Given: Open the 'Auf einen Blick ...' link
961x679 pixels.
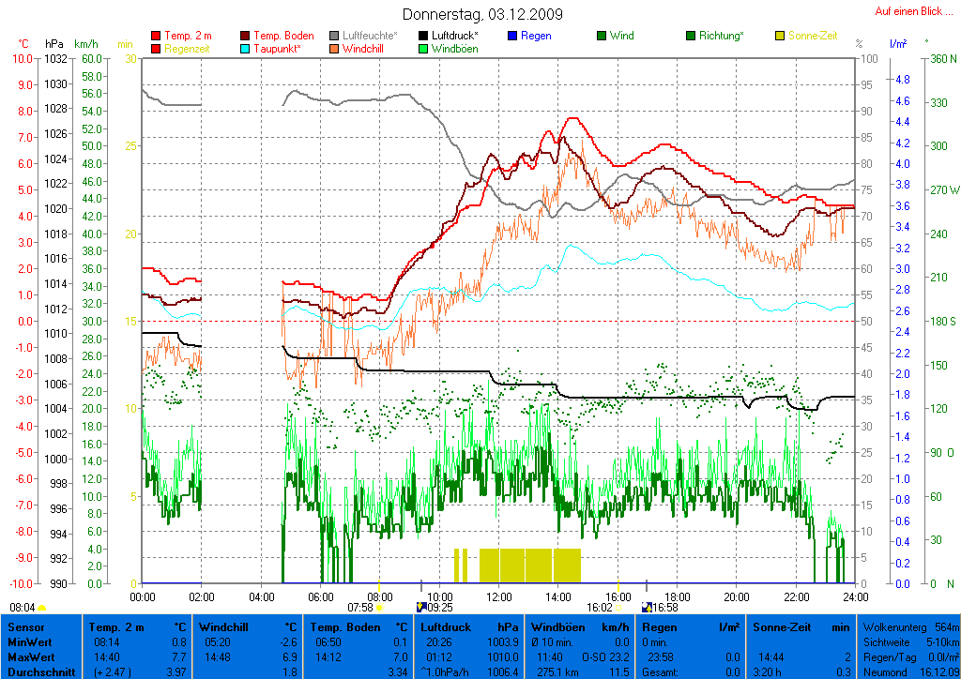Looking at the screenshot, I should click(908, 11).
